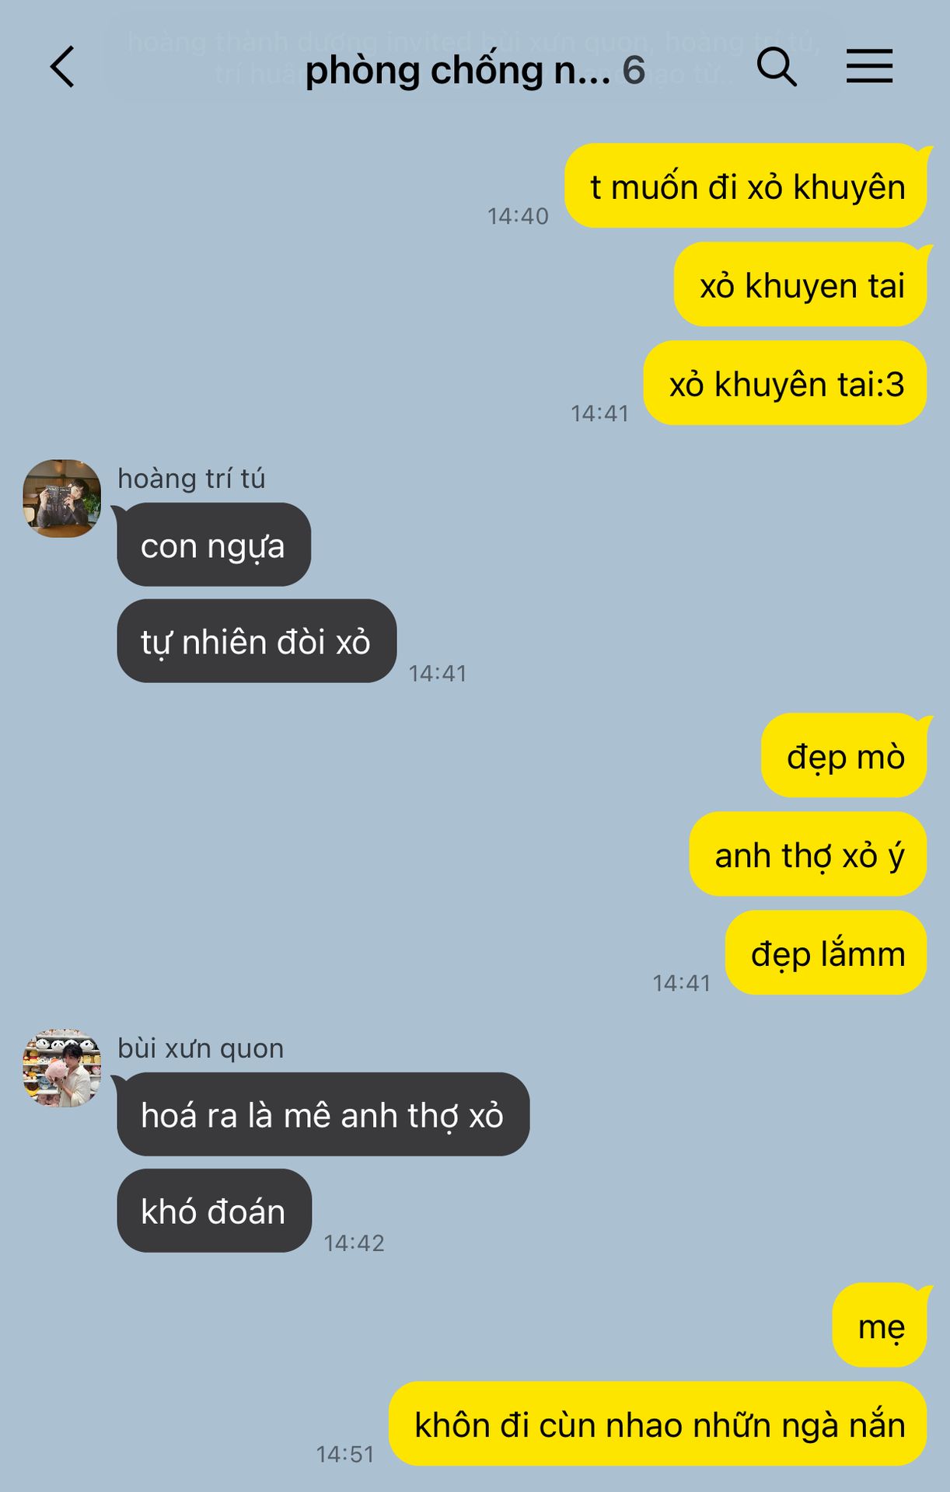Select the yellow bubble 'đẹp mò'
Screen dimensions: 950x1492
[x=844, y=755]
